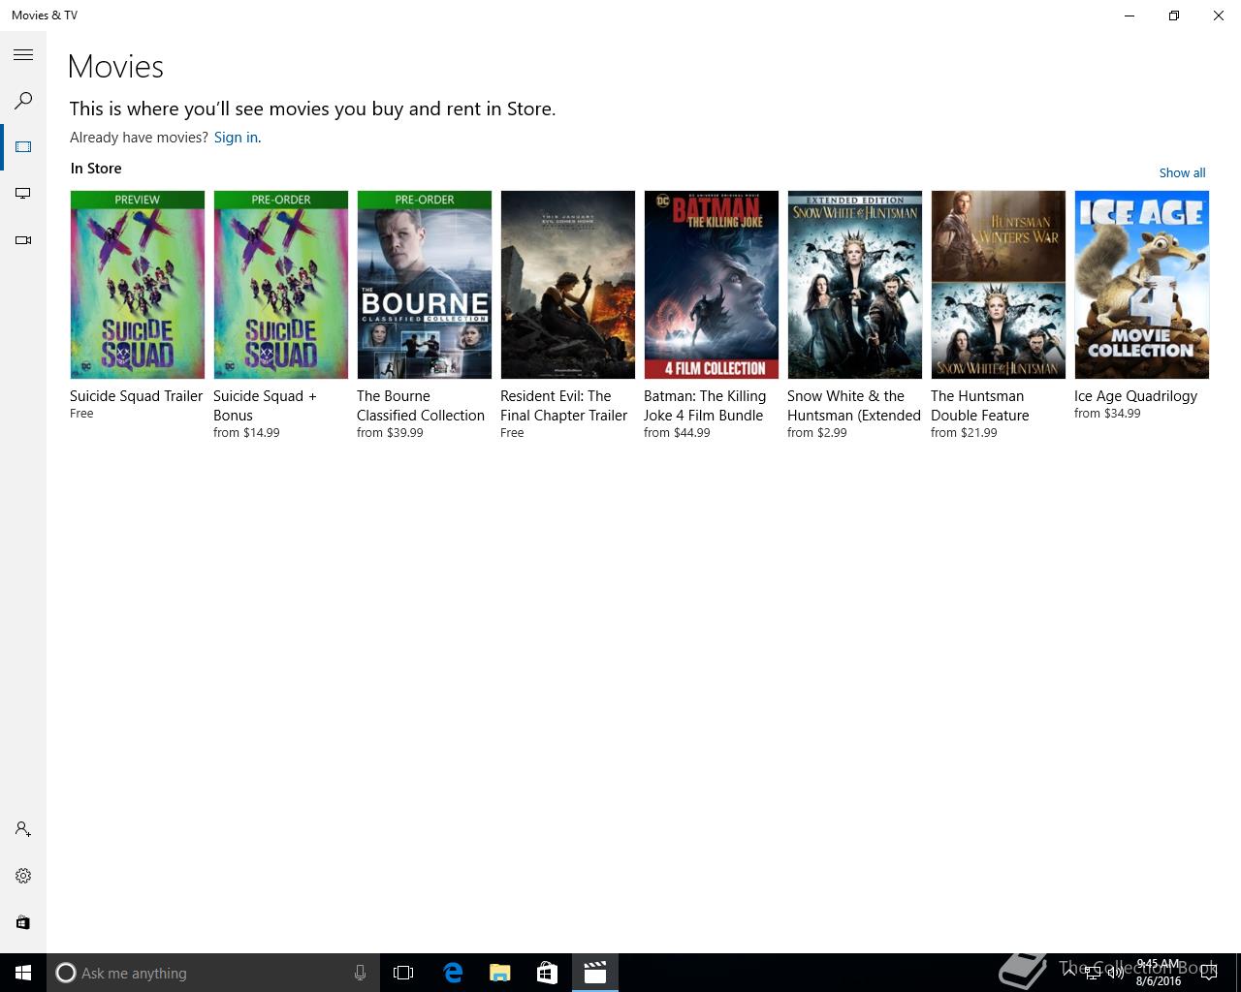Click the 'from $34.99' price text
This screenshot has width=1241, height=992.
(1107, 414)
